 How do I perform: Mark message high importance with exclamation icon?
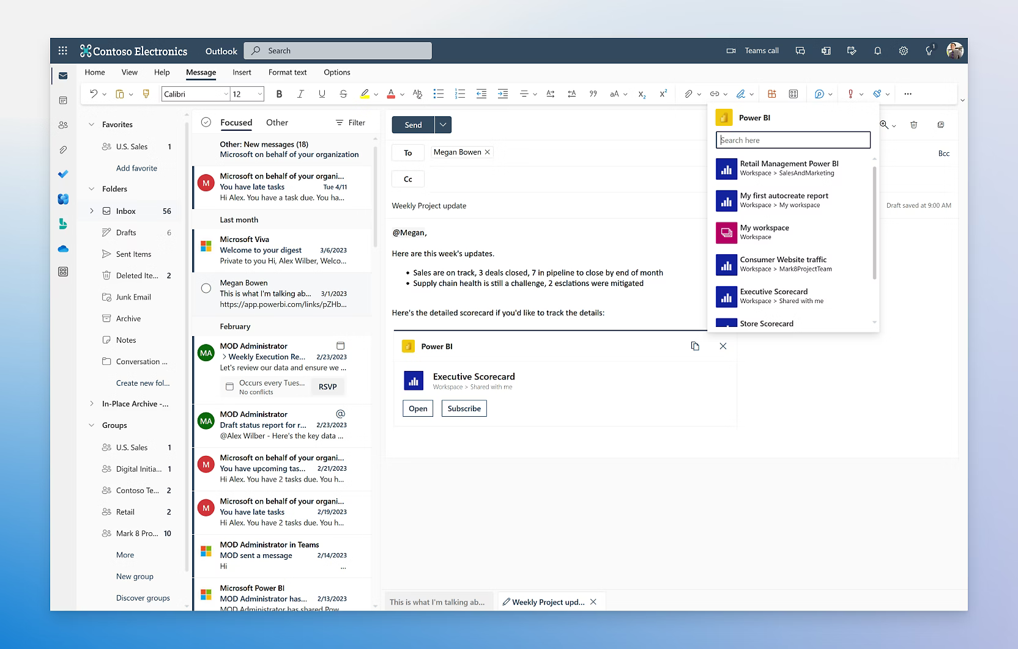850,94
